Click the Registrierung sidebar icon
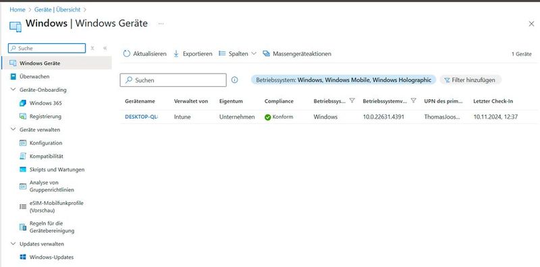 (x=23, y=116)
